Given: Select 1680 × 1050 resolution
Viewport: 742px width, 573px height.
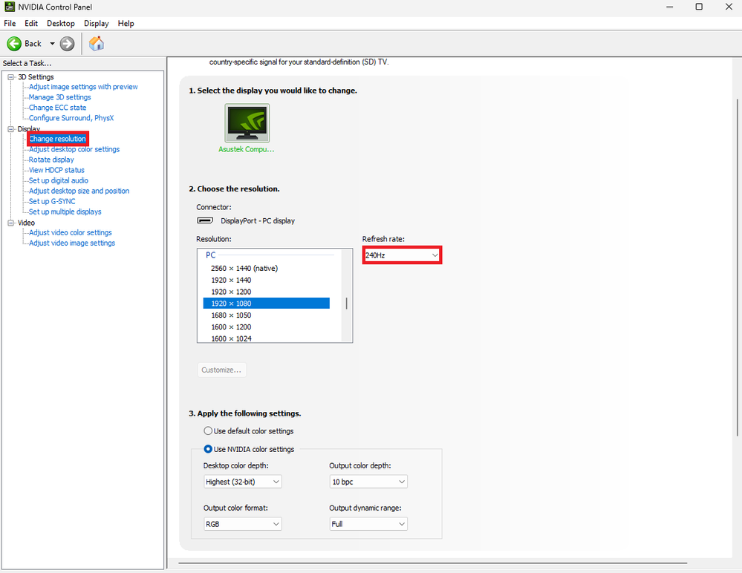Looking at the screenshot, I should 267,315.
